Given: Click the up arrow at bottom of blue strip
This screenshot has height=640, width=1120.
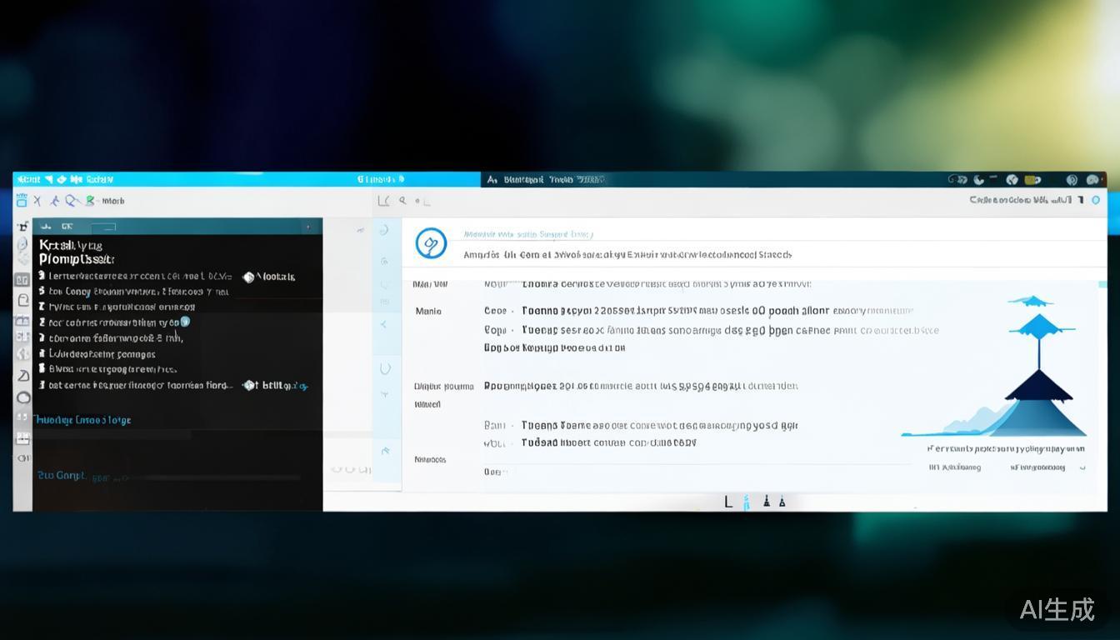Looking at the screenshot, I should point(386,451).
